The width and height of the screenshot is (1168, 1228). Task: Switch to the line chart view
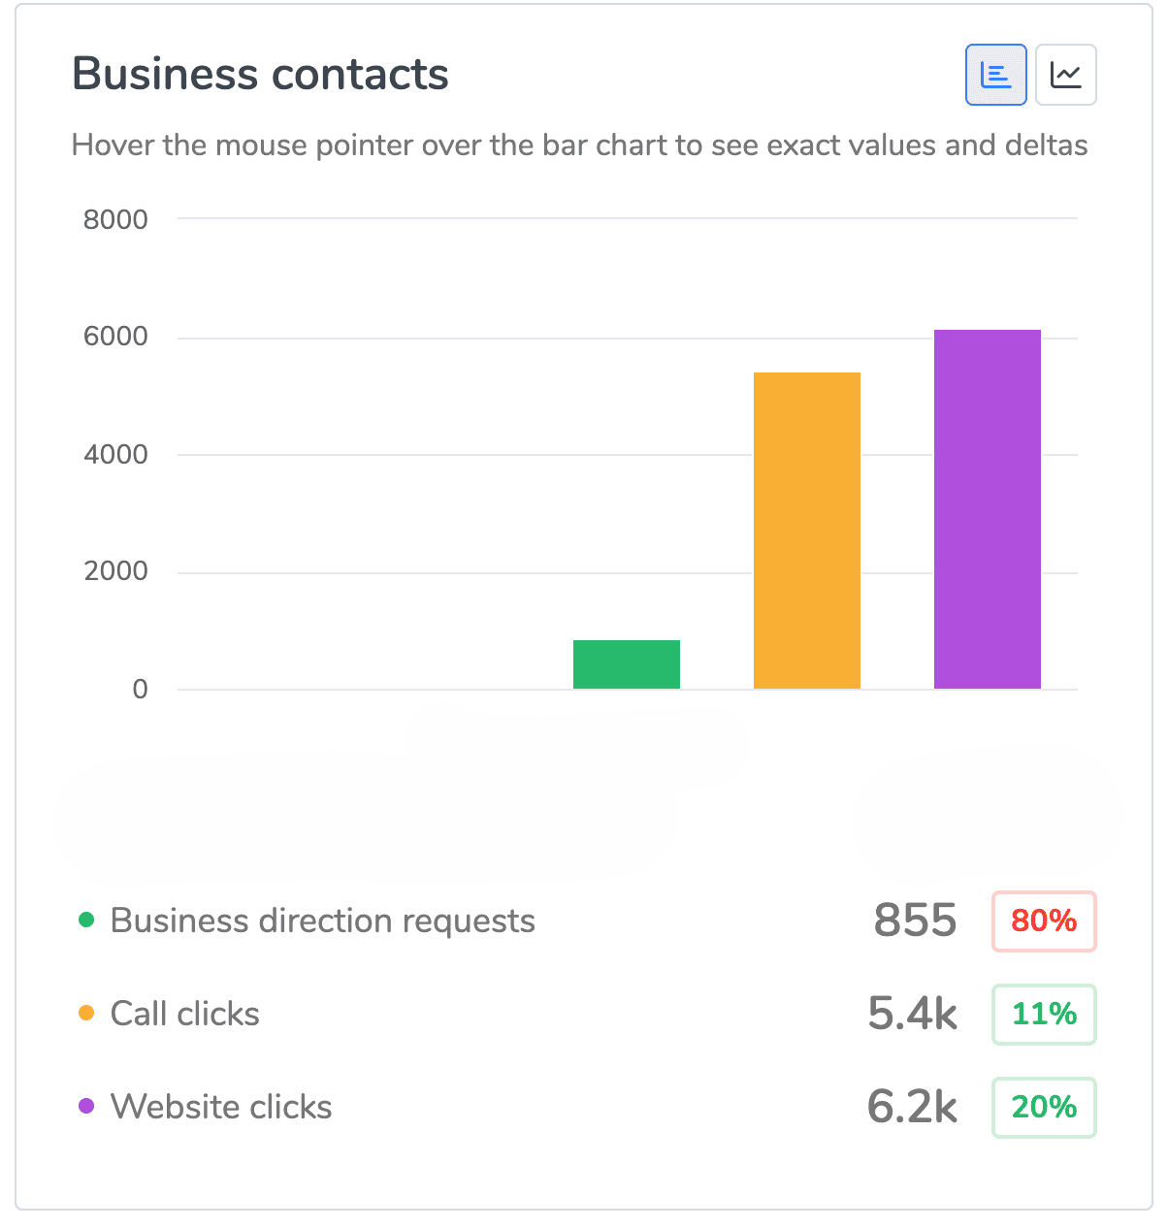point(1065,75)
